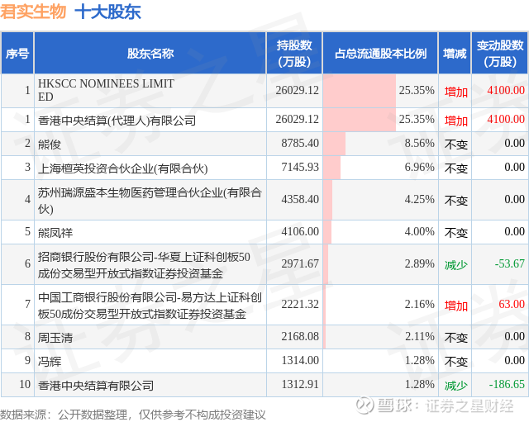Click 不变 in the 周玉清 row
This screenshot has height=422, width=529.
pos(455,338)
